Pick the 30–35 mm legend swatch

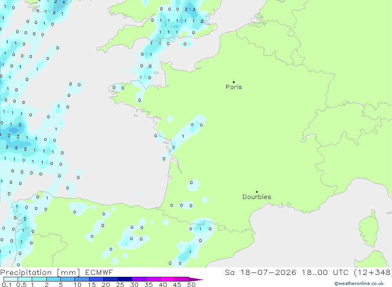[x=139, y=279]
